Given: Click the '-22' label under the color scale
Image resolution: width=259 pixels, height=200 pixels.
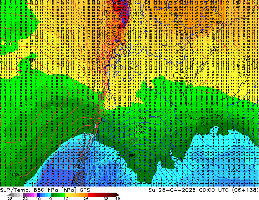Looking at the screenshot, I should [24, 198].
